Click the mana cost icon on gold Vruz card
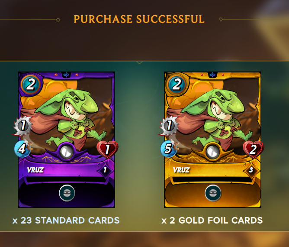The width and height of the screenshot is (289, 247). coord(177,84)
